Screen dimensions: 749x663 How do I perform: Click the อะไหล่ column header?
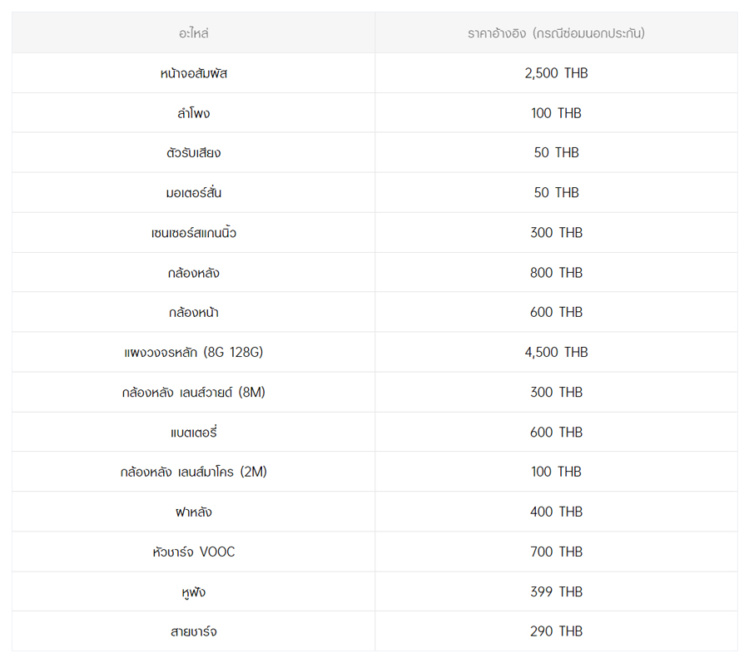193,33
